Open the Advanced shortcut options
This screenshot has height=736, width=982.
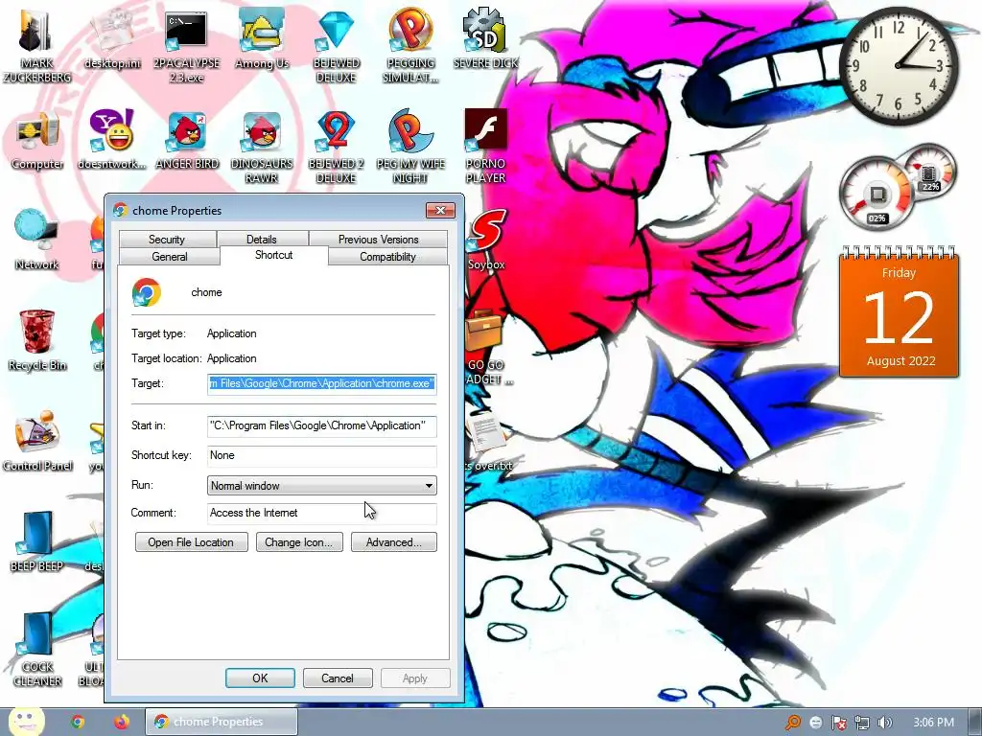[394, 542]
